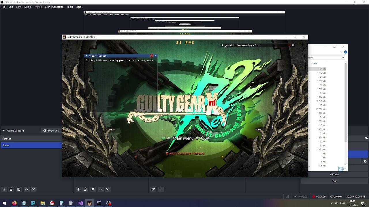
Task: Open Windows notification center
Action: pos(363,203)
